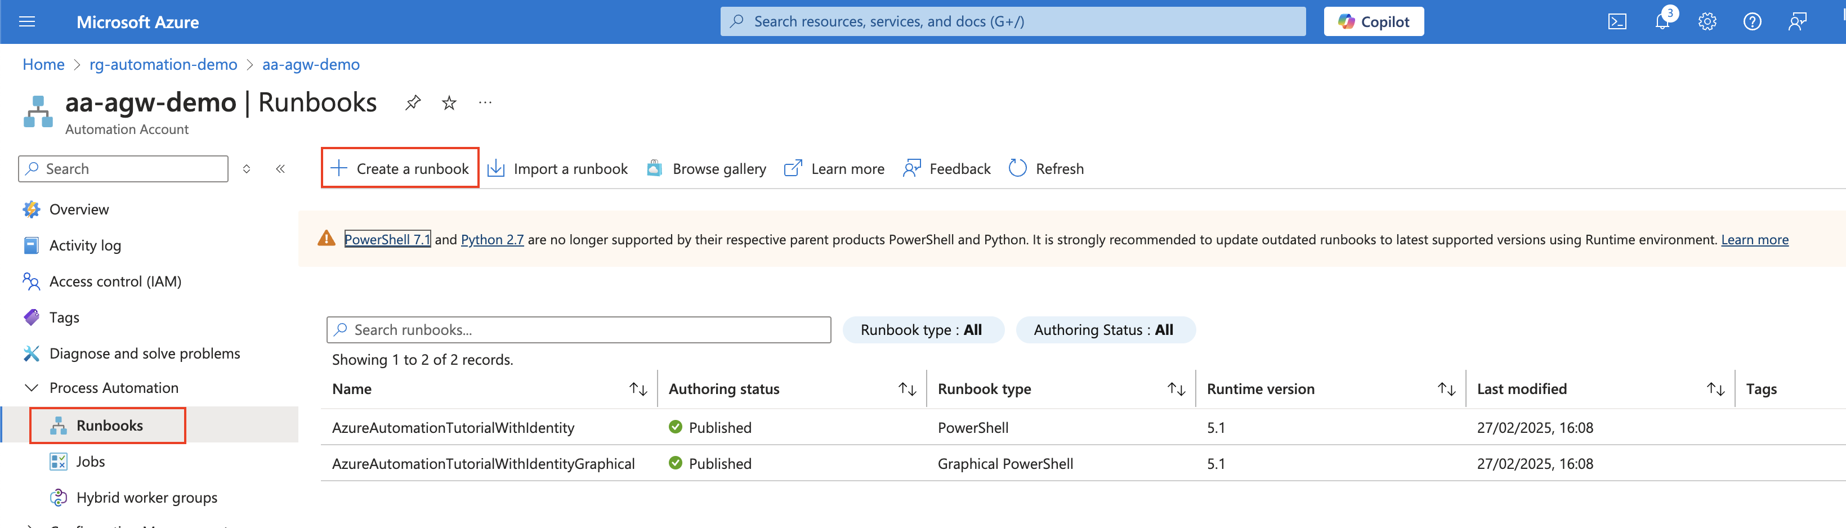
Task: Sort by the Runtime version column
Action: coord(1446,389)
